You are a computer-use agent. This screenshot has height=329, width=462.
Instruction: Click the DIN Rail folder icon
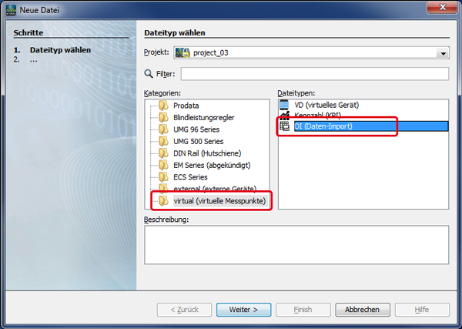tap(163, 153)
